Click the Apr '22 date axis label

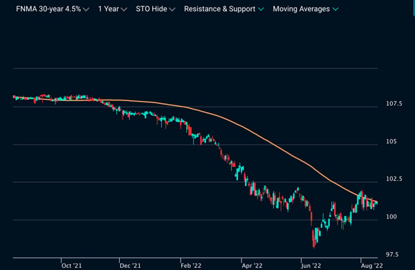point(252,265)
